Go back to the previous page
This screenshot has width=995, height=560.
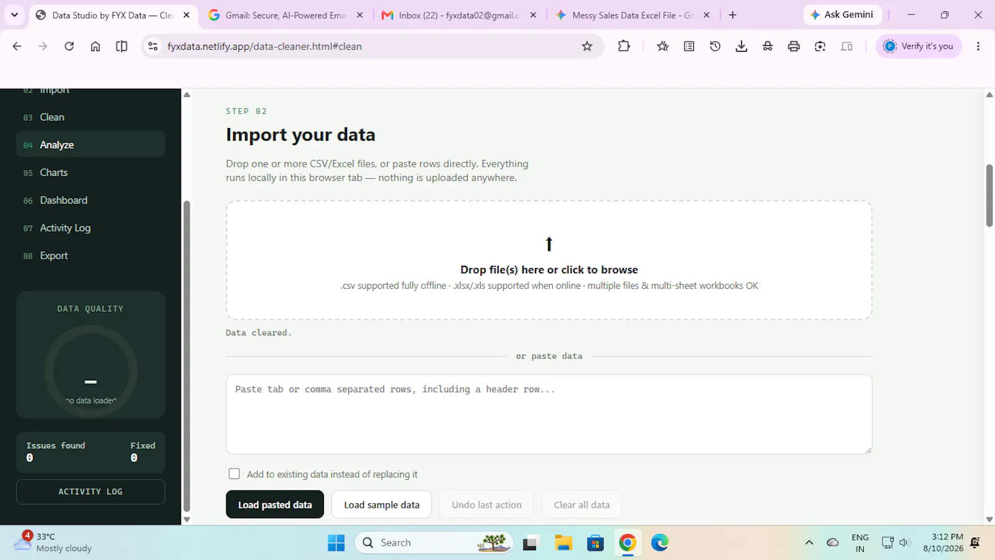click(x=17, y=46)
